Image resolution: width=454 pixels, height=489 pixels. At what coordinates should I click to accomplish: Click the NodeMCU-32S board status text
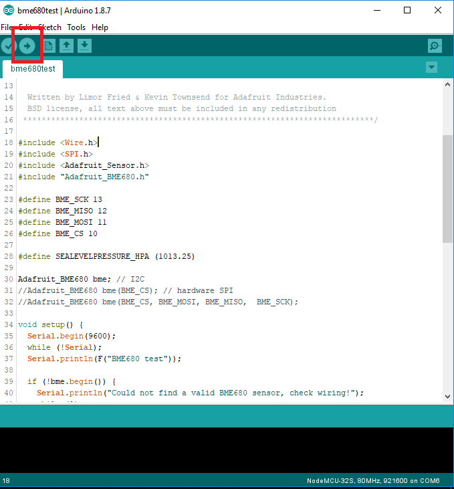click(x=373, y=480)
